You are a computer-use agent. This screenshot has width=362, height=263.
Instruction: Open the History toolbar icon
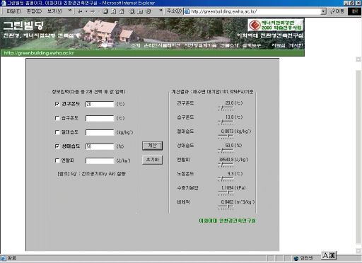point(148,11)
